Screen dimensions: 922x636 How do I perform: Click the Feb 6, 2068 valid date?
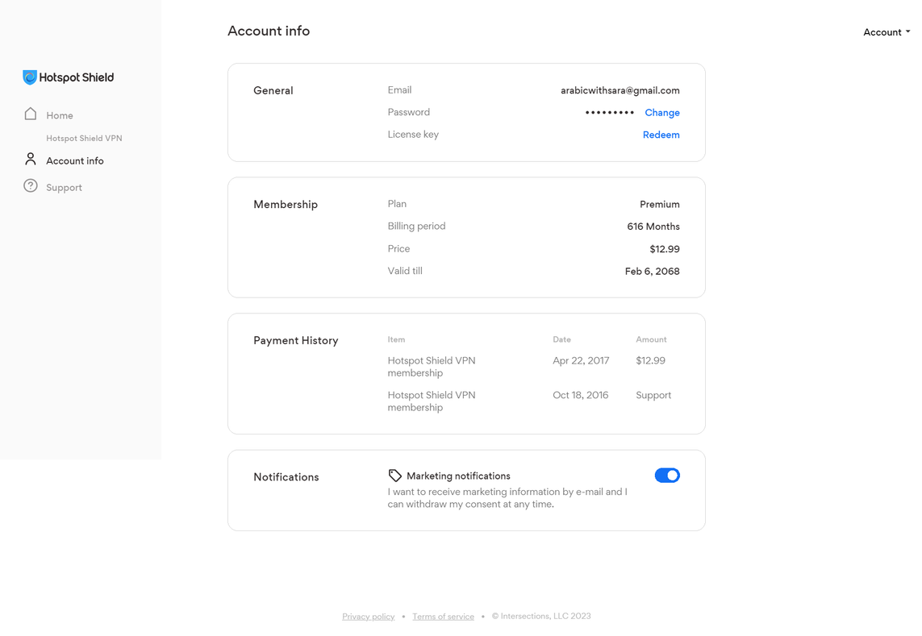pyautogui.click(x=652, y=271)
